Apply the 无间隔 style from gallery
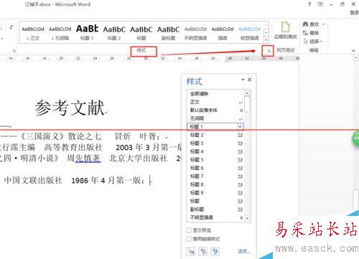 60,33
